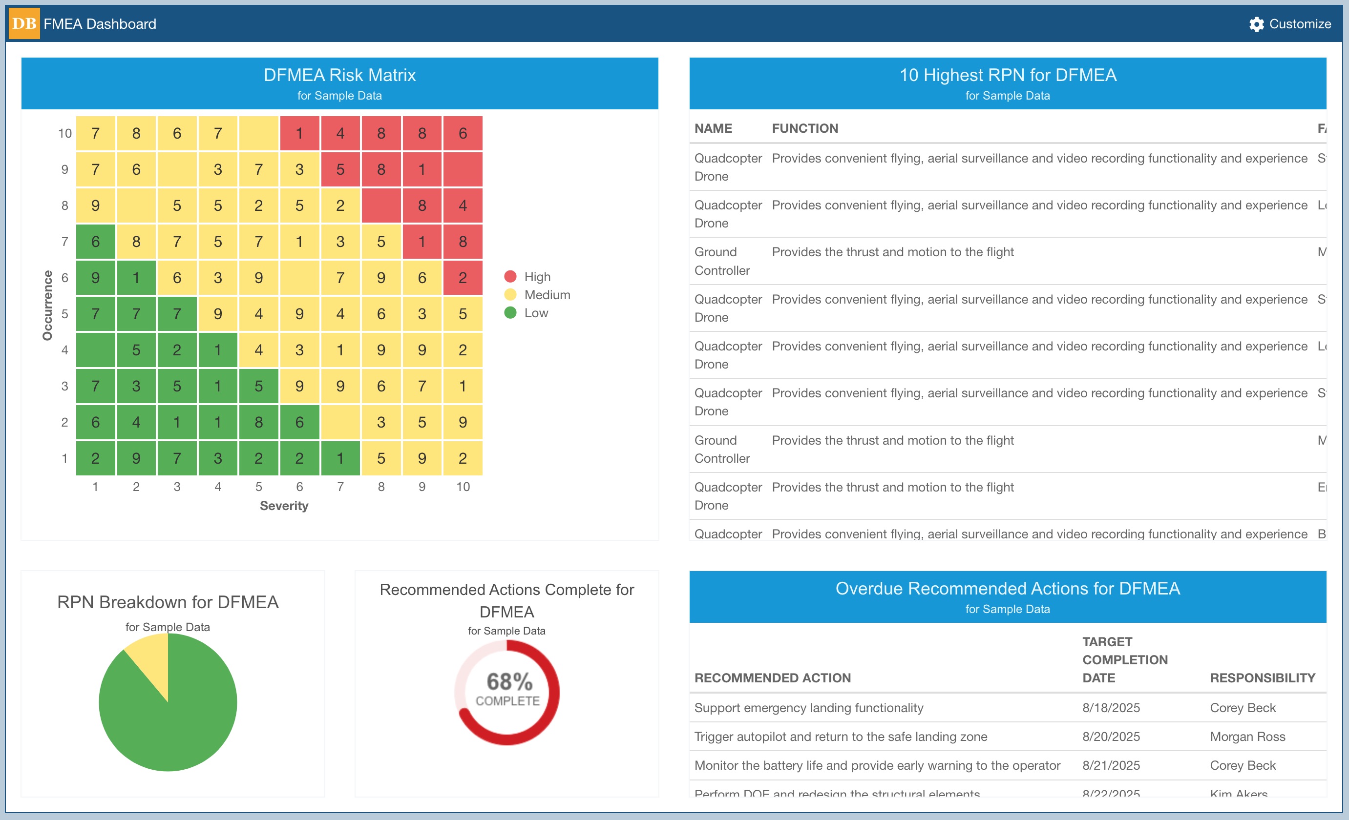Sort by the RECOMMENDED ACTION column header
The image size is (1349, 820).
click(772, 678)
